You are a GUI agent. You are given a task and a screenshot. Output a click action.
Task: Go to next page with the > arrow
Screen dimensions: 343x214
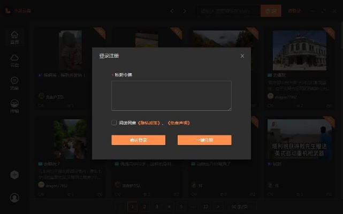[218, 207]
